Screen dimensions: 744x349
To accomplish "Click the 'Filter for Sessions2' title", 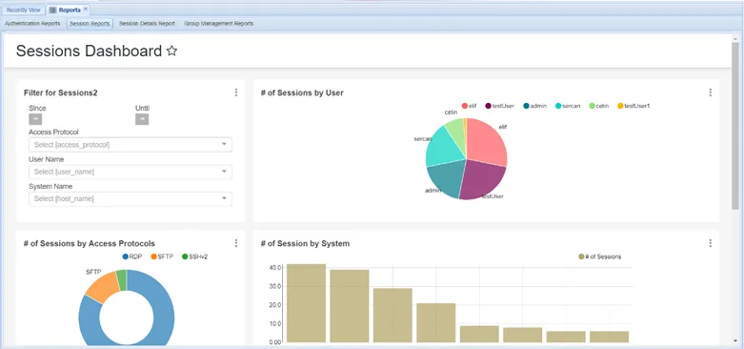I will click(60, 93).
